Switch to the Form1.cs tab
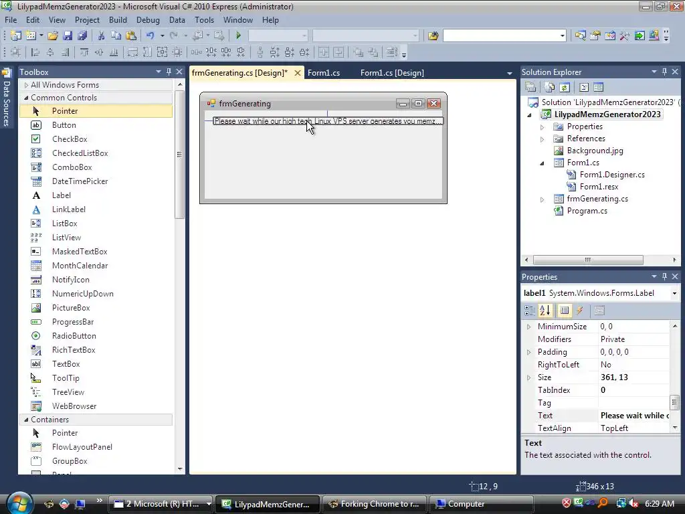685x514 pixels. pos(324,73)
